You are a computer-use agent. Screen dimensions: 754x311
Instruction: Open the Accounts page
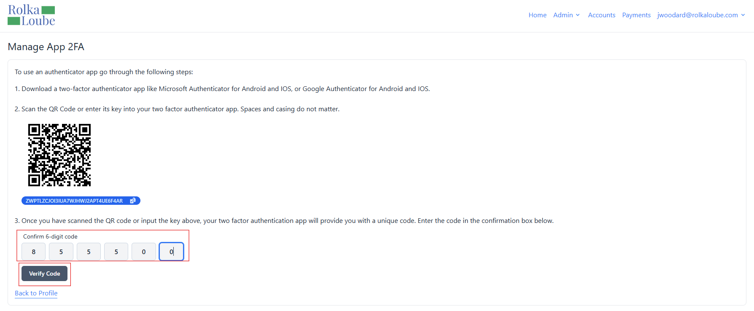click(601, 15)
